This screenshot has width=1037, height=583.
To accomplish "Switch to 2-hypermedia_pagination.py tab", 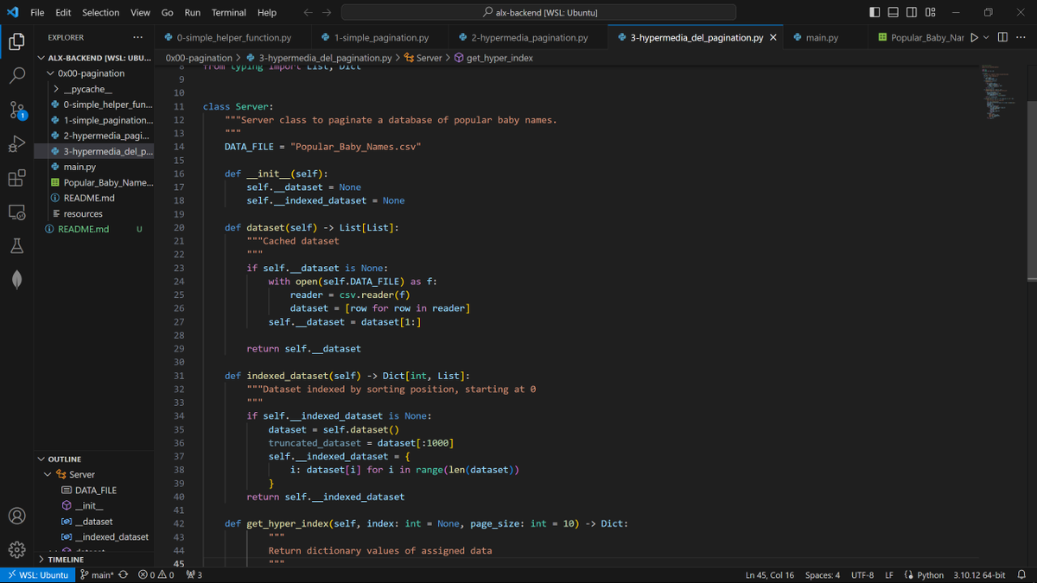I will coord(529,37).
